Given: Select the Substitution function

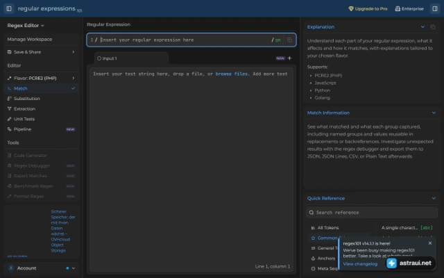Looking at the screenshot, I should [42, 99].
